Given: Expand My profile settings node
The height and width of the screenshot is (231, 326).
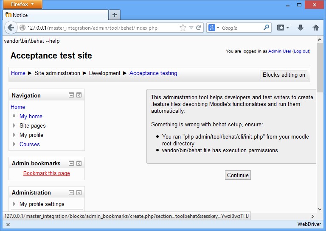Looking at the screenshot, I should [x=14, y=204].
